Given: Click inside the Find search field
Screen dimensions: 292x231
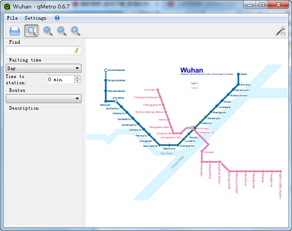Looking at the screenshot, I should point(39,50).
